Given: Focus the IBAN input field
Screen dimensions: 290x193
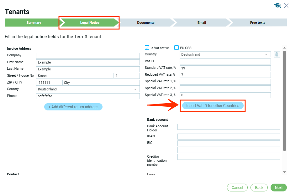Looking at the screenshot, I should [228, 137].
